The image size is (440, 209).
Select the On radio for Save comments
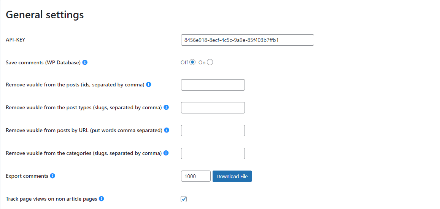[210, 62]
